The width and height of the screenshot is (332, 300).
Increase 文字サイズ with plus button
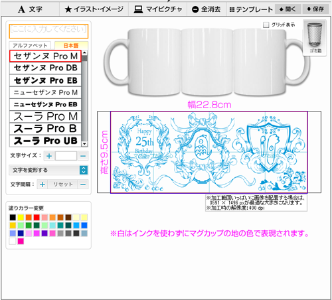point(49,156)
